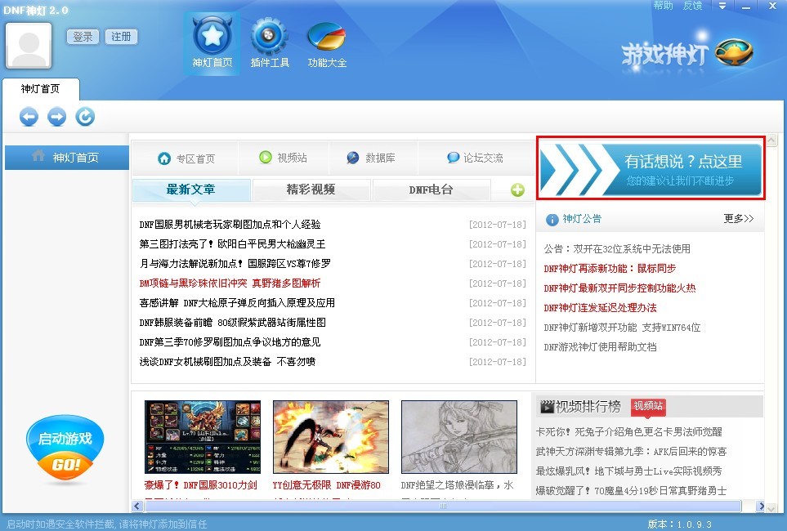
Task: Click the blue back arrow button
Action: tap(29, 117)
